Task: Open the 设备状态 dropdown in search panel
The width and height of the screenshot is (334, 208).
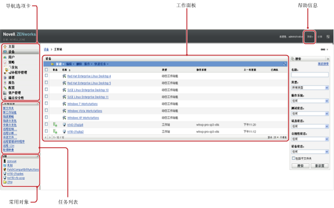Action: 310,152
